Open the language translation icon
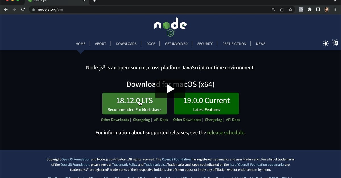Screen dimensions: 341x178 335,43
